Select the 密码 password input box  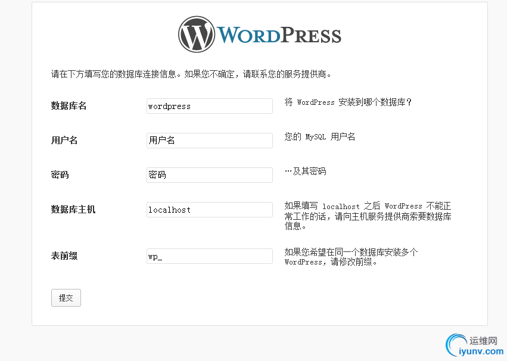click(210, 175)
